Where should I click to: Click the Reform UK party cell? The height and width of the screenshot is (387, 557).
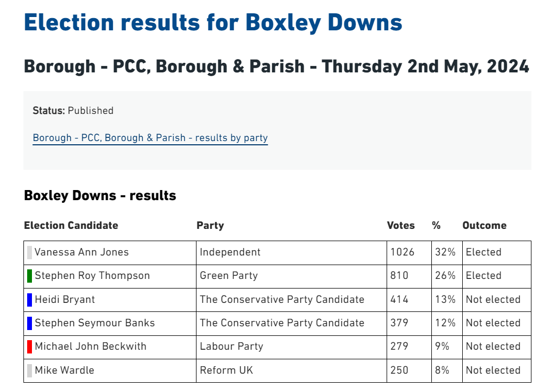tap(291, 370)
